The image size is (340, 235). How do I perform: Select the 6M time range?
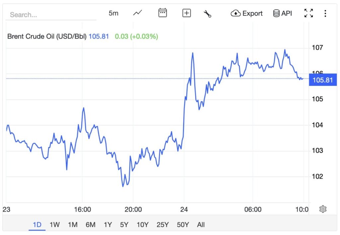click(90, 225)
